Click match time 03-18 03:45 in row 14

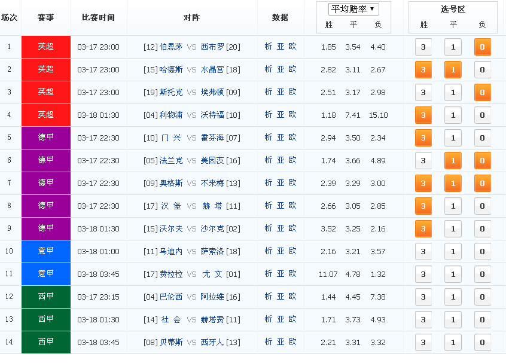[99, 342]
